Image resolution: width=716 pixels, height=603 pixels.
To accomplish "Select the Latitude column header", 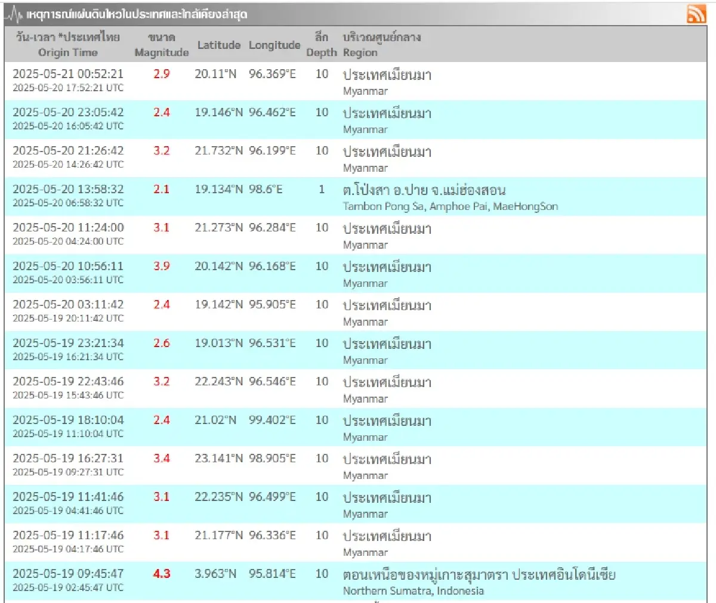I will [218, 45].
